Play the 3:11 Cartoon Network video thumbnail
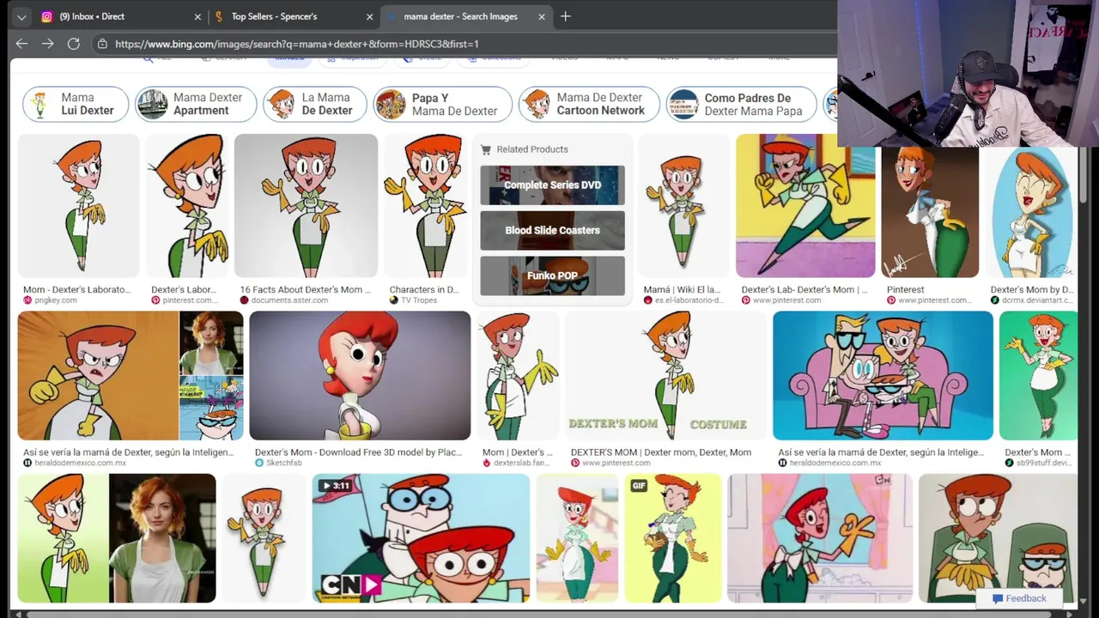This screenshot has width=1099, height=618. pyautogui.click(x=421, y=538)
